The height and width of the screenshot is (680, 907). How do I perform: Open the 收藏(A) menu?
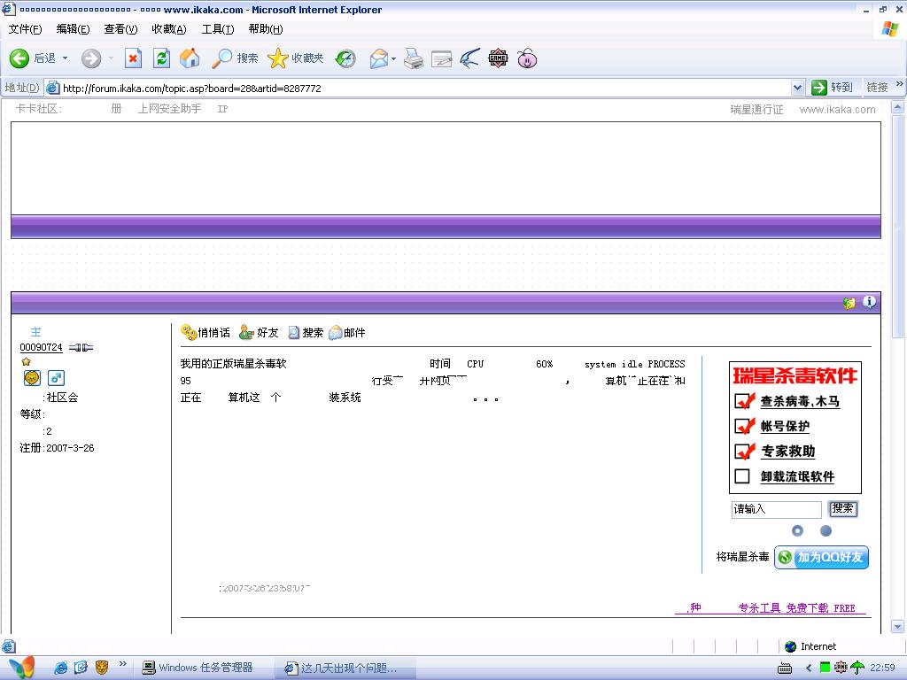coord(169,29)
